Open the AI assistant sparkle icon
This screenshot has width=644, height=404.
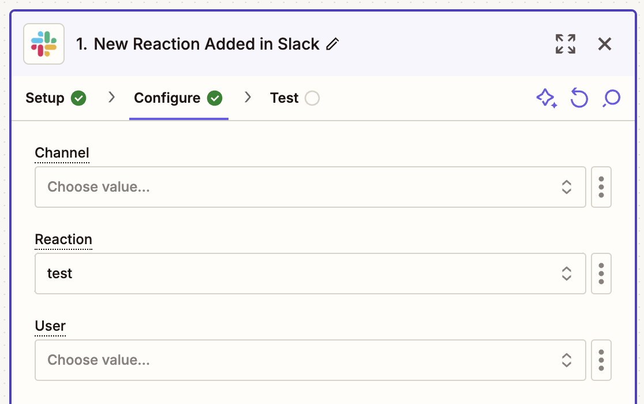point(546,98)
